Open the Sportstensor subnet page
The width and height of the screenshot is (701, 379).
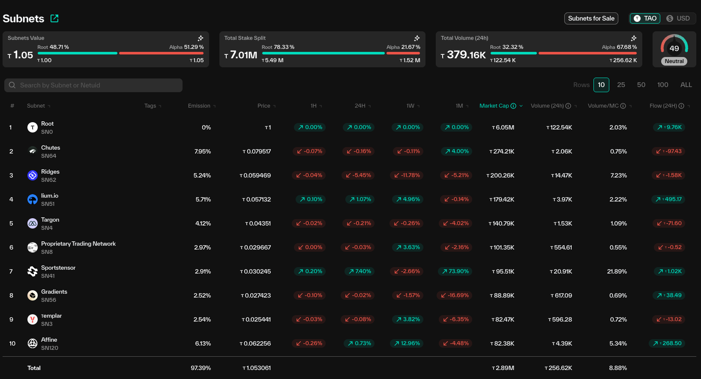[x=58, y=268]
